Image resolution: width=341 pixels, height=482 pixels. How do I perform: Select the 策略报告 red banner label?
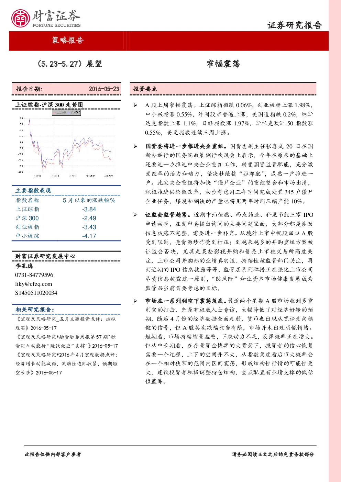click(68, 41)
